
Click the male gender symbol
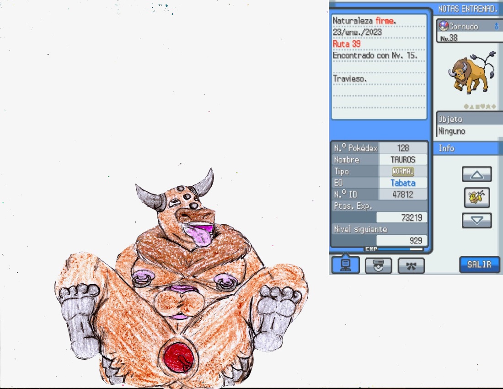tap(496, 26)
